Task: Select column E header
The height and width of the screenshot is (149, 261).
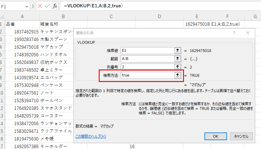Action: (197, 16)
